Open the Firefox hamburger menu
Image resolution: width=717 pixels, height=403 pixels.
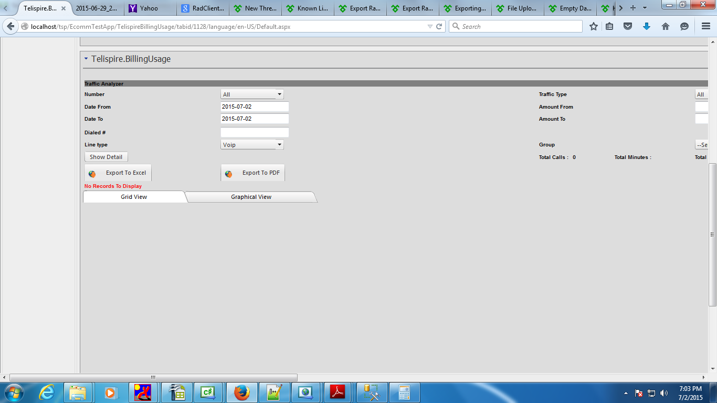point(706,26)
